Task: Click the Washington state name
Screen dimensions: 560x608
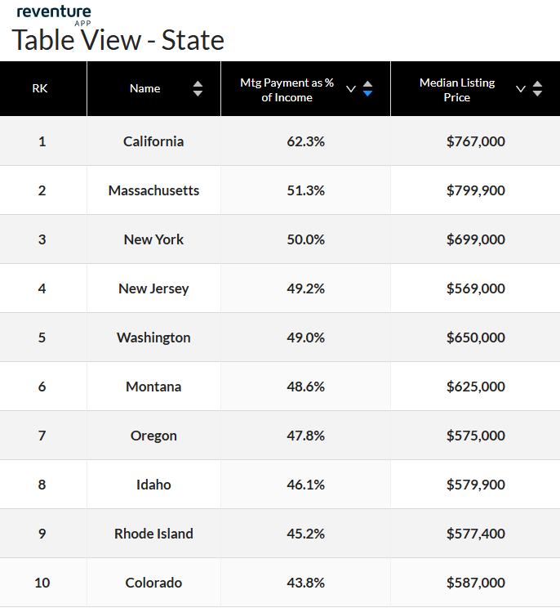Action: (153, 338)
